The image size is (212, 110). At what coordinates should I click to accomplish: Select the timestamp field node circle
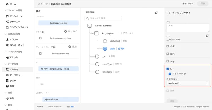97,72
